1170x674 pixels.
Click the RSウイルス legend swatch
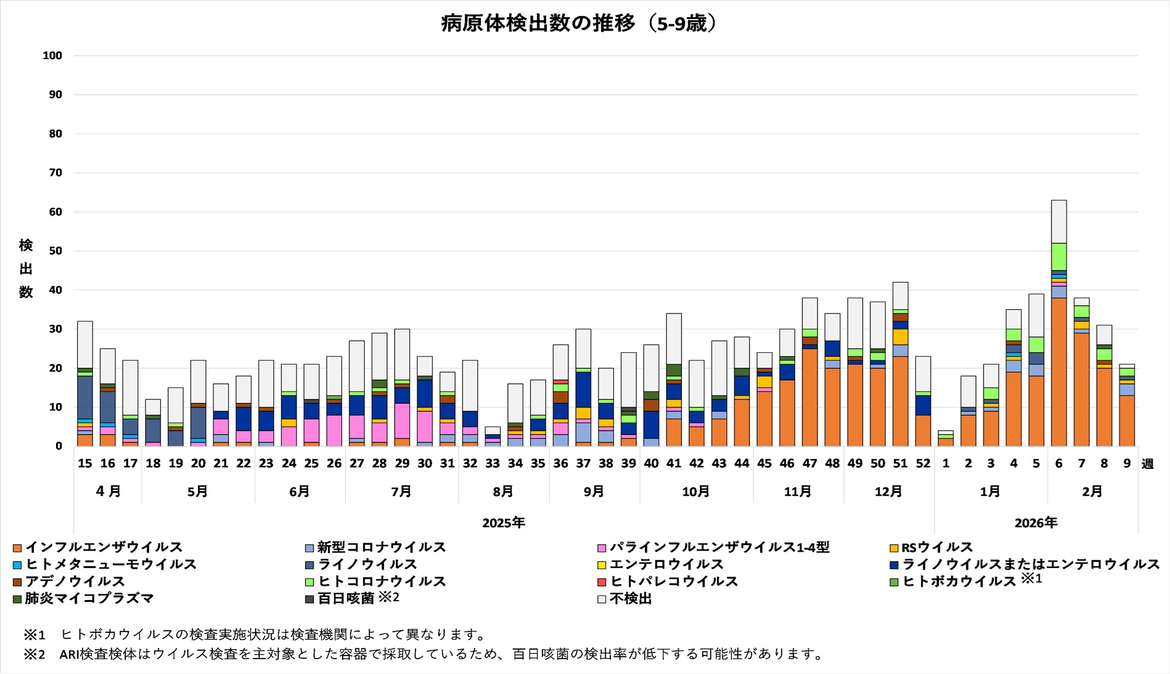point(893,548)
